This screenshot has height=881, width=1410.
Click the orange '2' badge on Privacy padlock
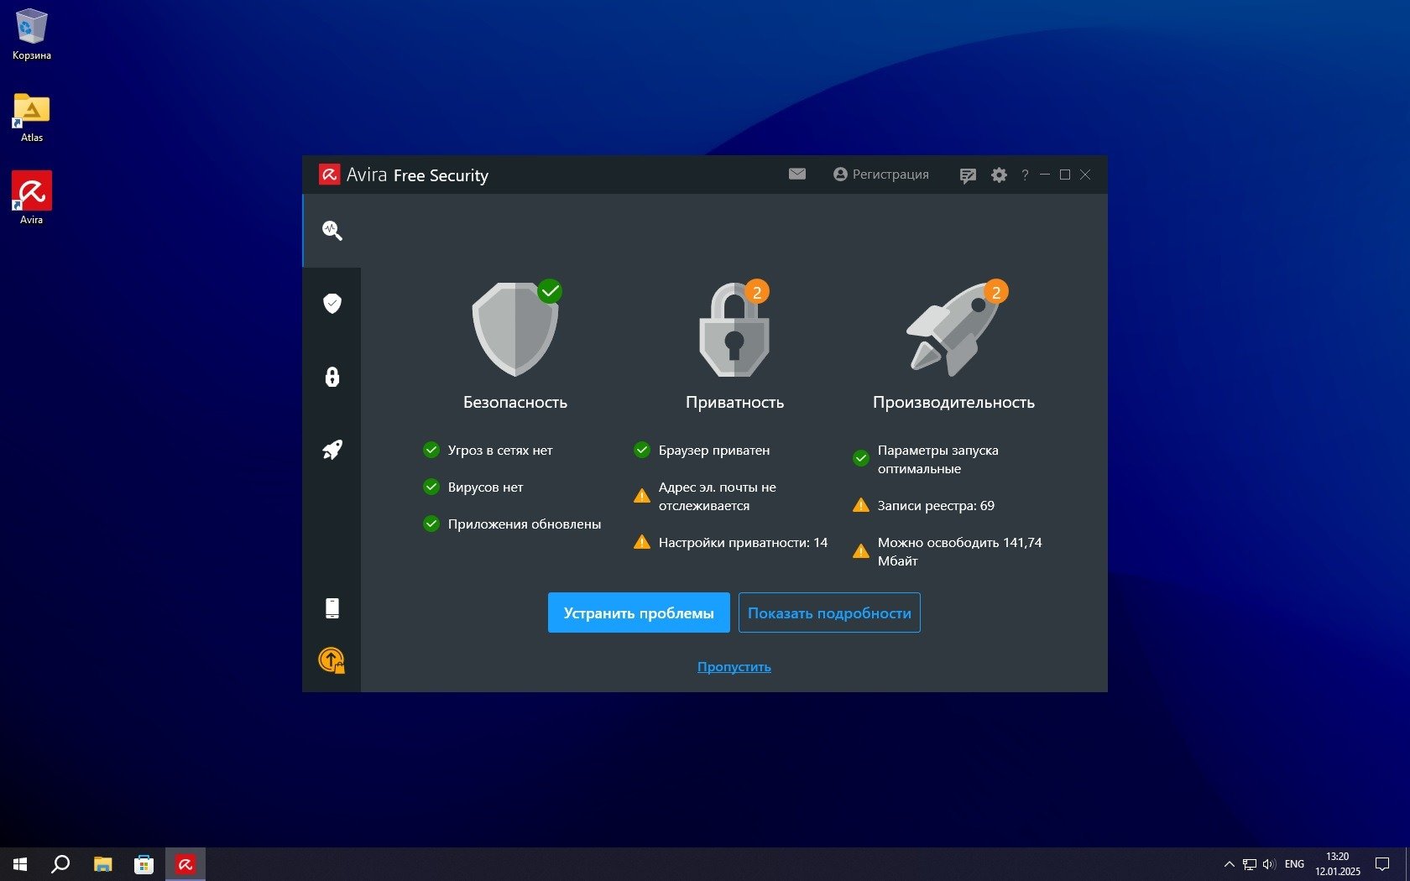pyautogui.click(x=757, y=292)
